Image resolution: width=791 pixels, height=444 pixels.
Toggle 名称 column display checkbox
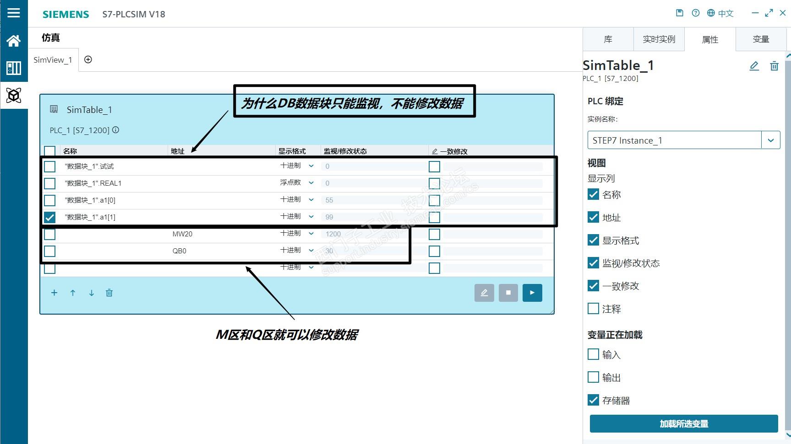click(593, 194)
